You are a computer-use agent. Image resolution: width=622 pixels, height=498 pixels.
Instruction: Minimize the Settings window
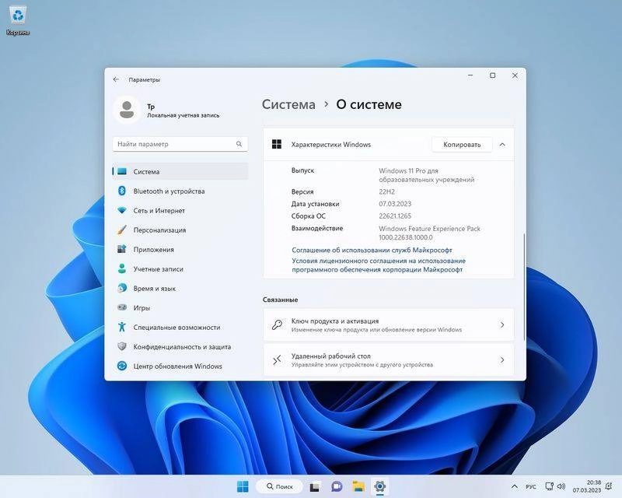pyautogui.click(x=470, y=75)
